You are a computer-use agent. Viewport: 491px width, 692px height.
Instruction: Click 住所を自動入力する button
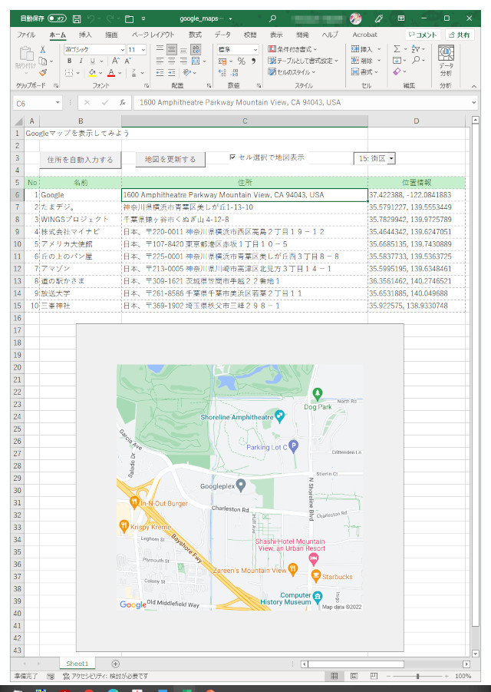[81, 160]
